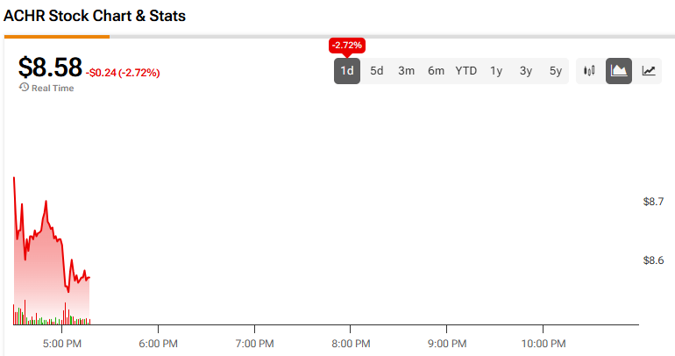This screenshot has width=675, height=356.
Task: Switch to the 3y range
Action: click(526, 71)
